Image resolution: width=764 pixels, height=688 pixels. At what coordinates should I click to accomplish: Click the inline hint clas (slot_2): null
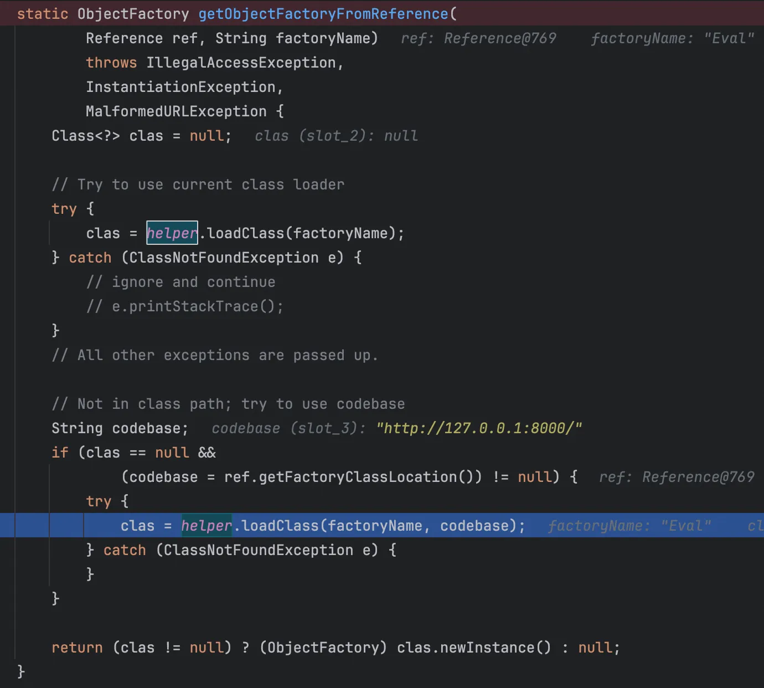[336, 136]
